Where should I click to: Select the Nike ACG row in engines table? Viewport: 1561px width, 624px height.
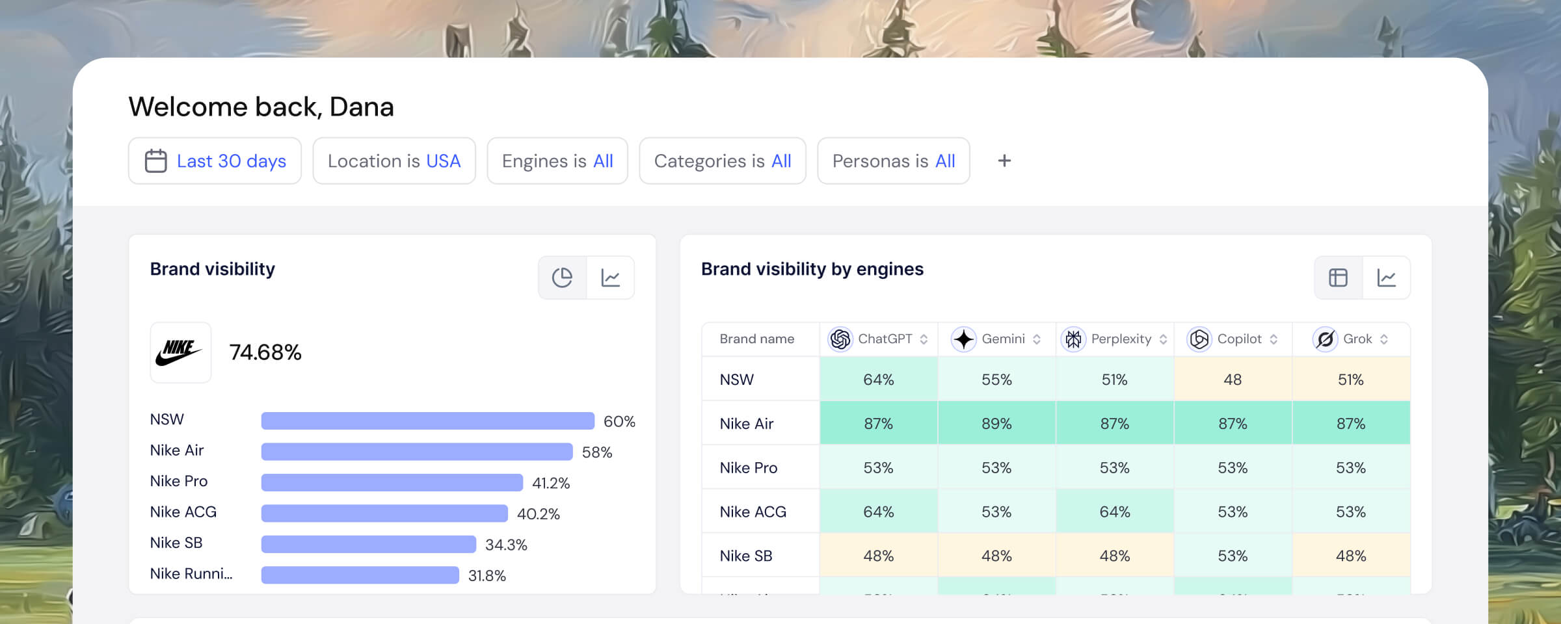(1056, 512)
